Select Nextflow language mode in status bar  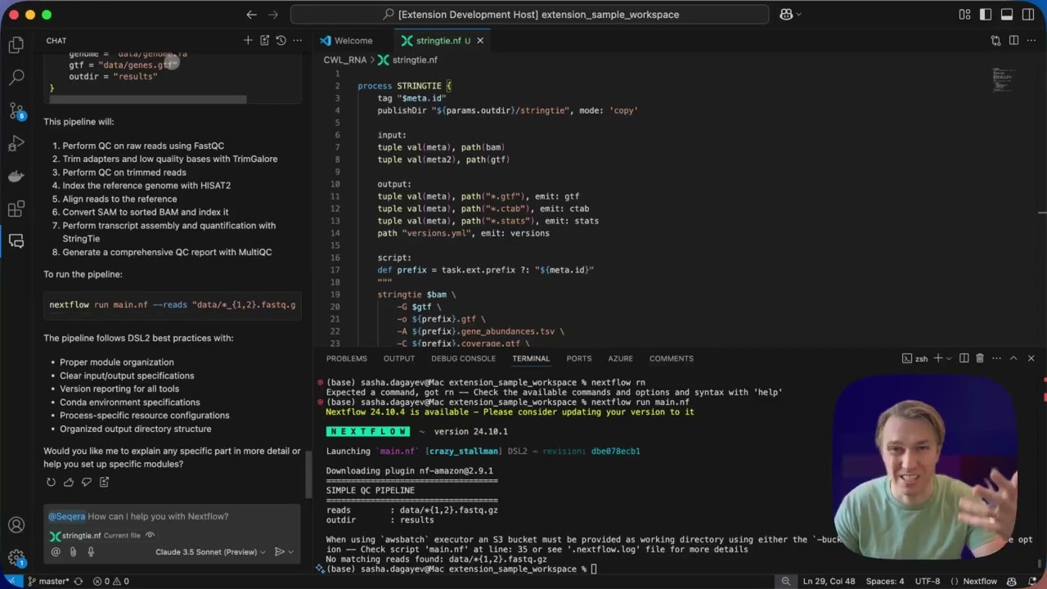[979, 581]
